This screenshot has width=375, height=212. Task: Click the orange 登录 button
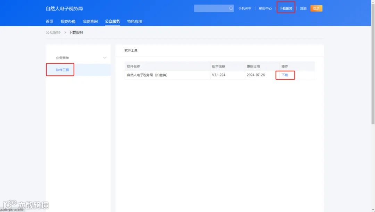click(316, 8)
